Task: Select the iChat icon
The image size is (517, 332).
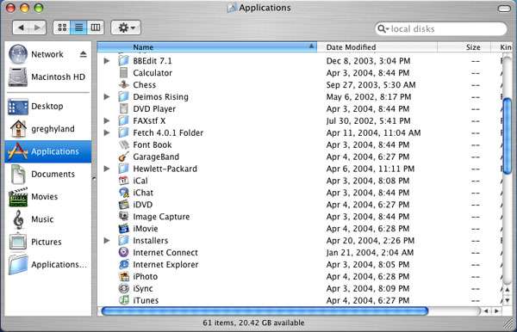Action: pos(123,193)
